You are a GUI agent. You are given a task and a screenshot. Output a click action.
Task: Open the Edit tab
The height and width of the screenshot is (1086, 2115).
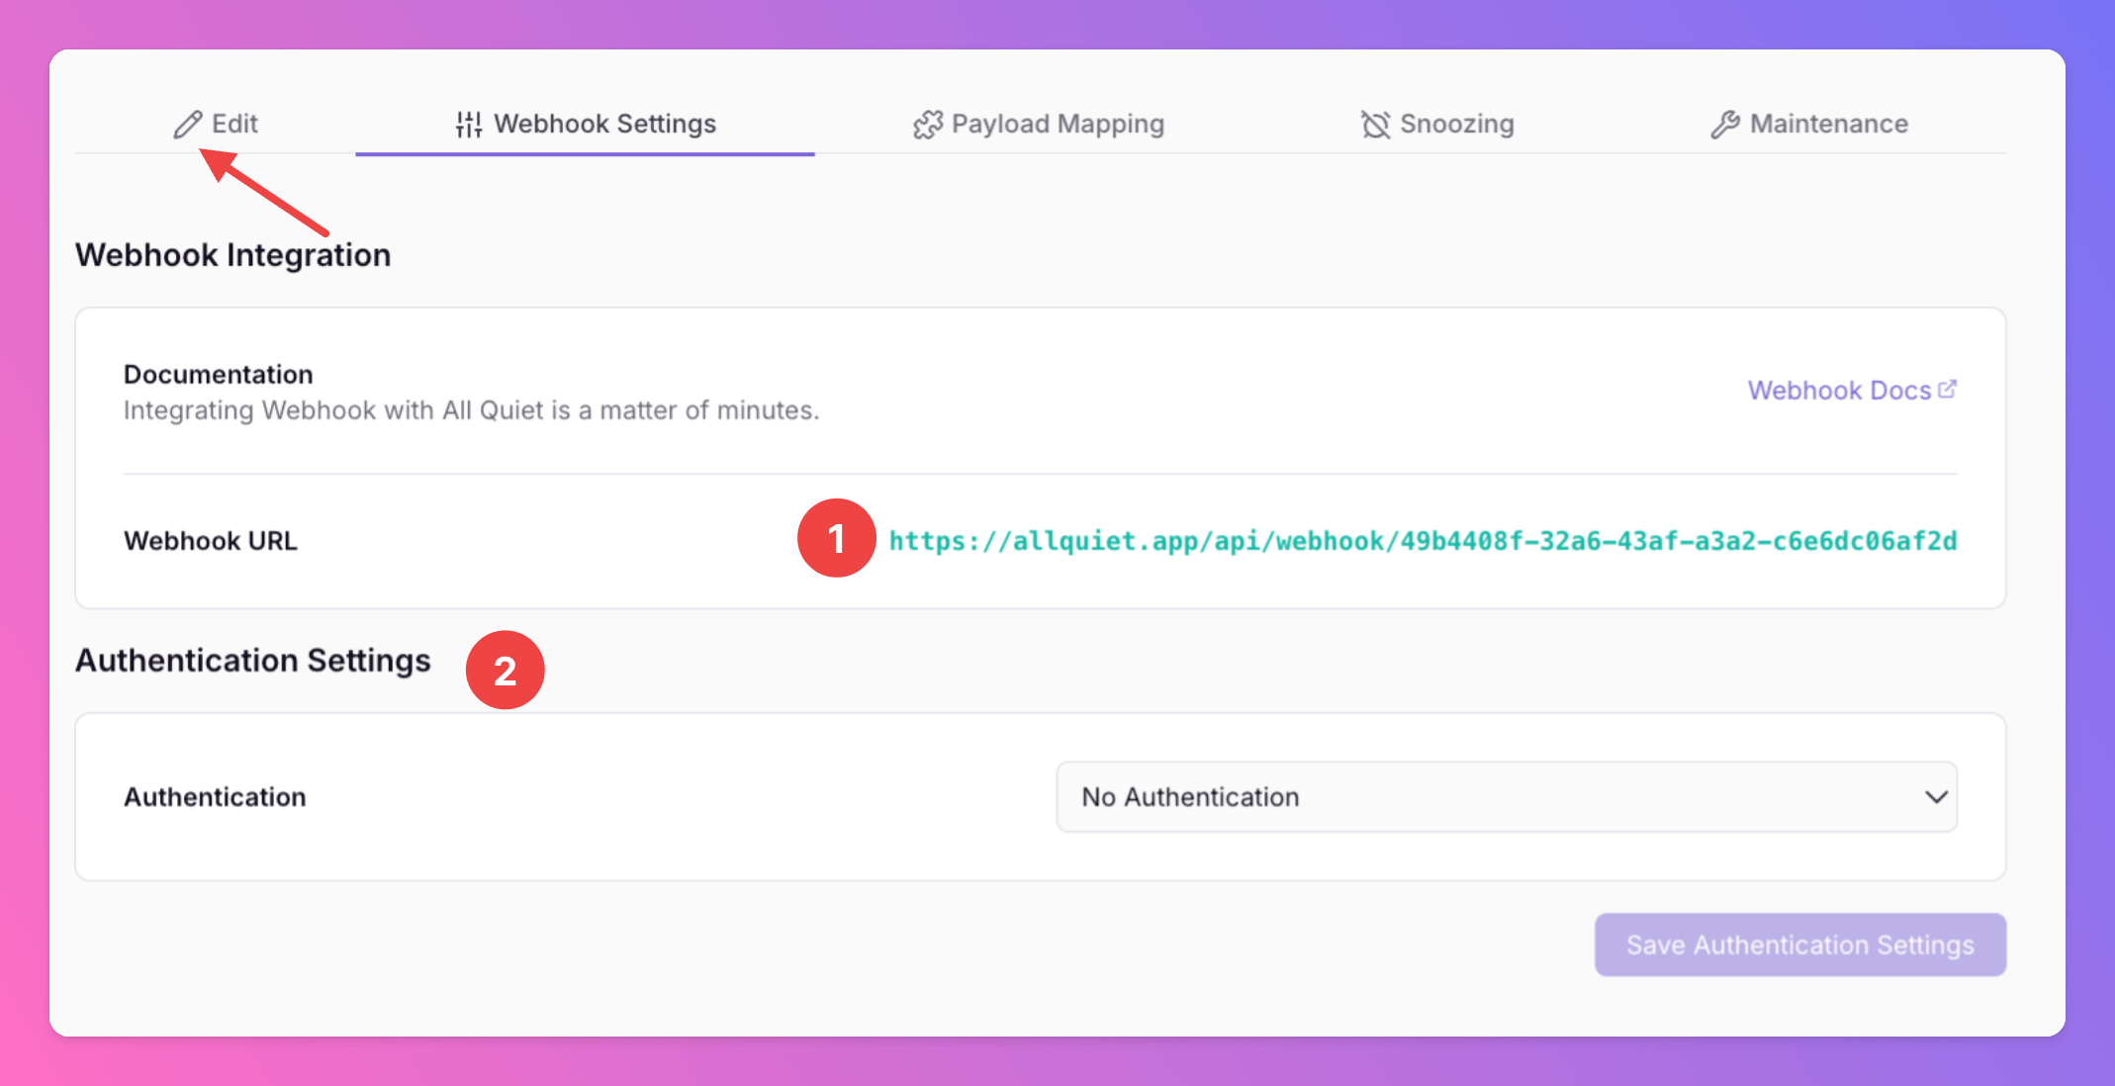(x=234, y=124)
